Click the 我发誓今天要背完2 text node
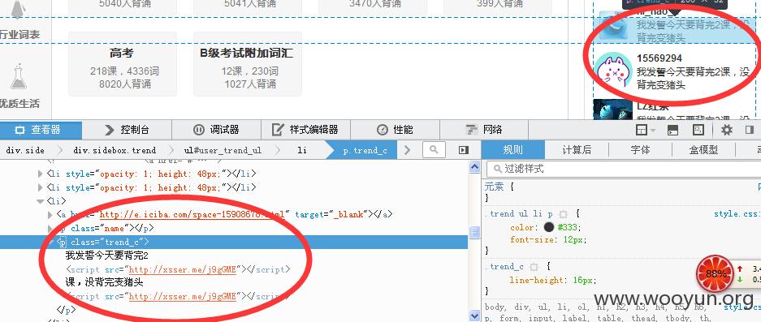 (106, 255)
